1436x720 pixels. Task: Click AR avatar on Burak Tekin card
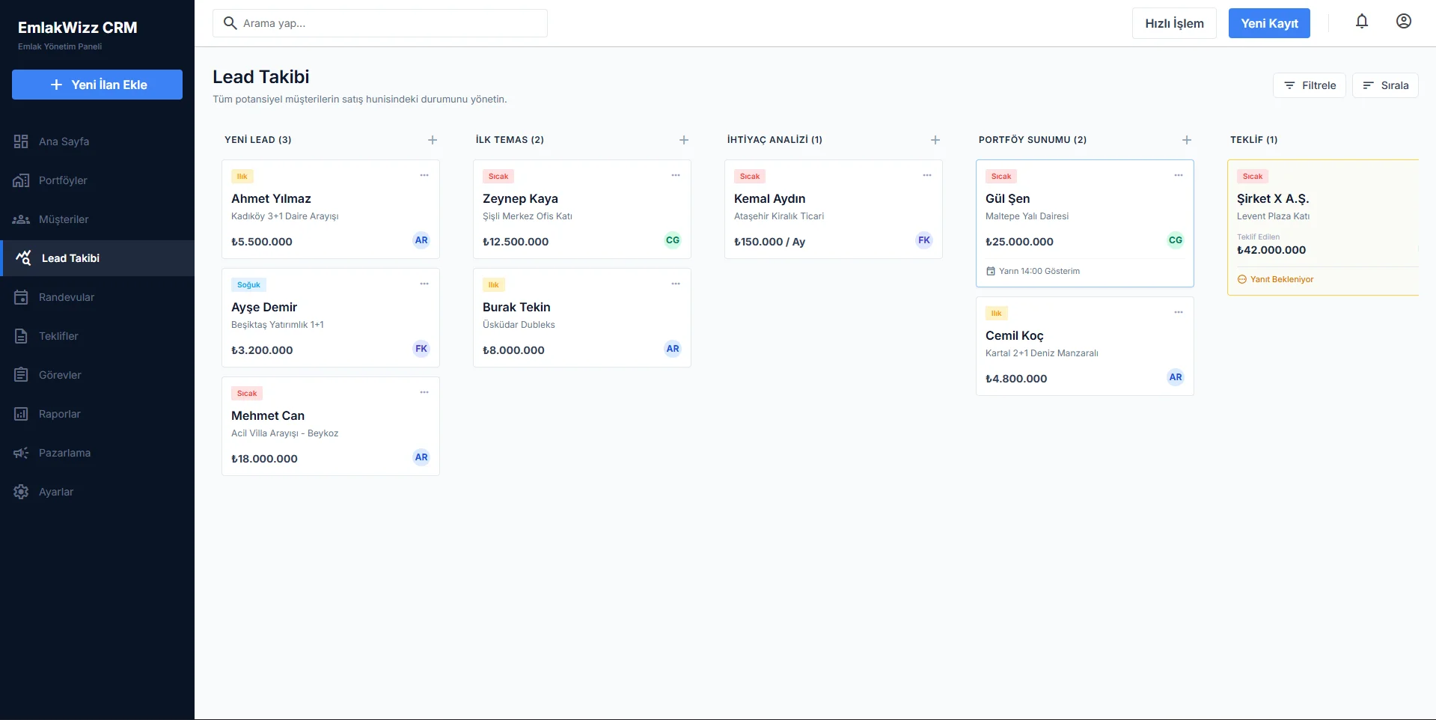point(673,349)
